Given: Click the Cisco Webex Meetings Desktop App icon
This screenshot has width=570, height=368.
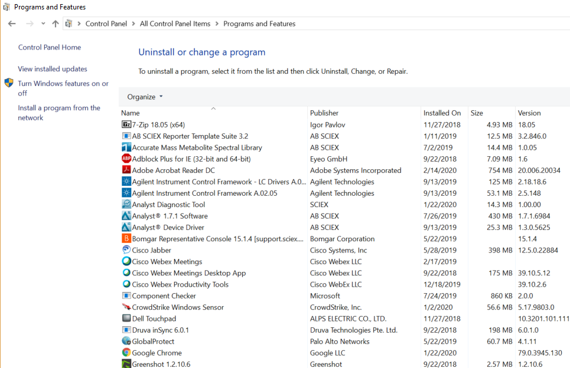Looking at the screenshot, I should [126, 272].
